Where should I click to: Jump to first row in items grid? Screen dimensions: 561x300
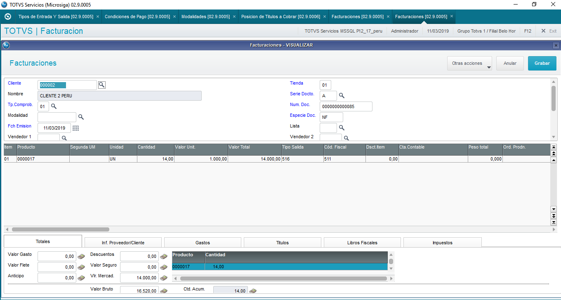point(554,147)
